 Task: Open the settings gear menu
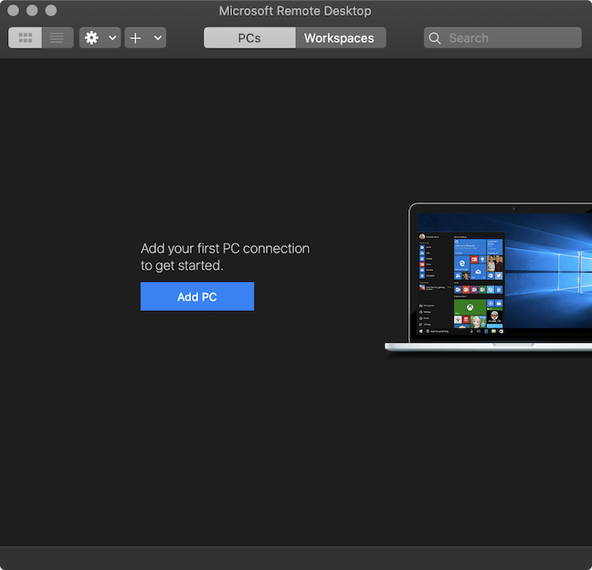[x=91, y=37]
